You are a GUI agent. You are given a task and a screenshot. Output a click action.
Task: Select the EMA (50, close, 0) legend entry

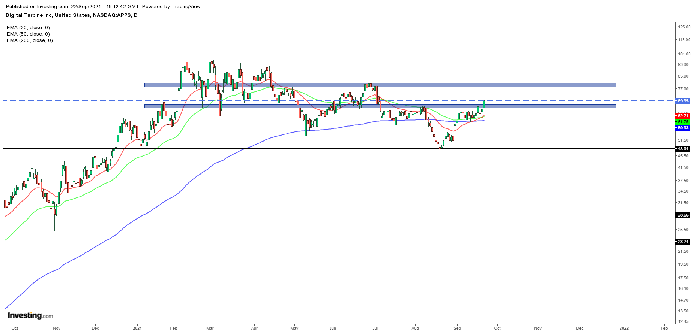coord(28,34)
